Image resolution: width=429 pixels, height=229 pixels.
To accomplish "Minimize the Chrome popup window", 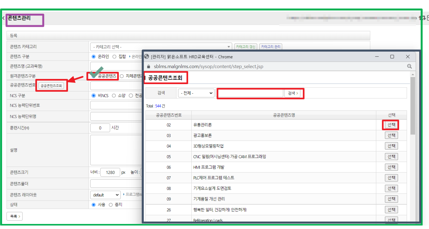I will click(377, 57).
